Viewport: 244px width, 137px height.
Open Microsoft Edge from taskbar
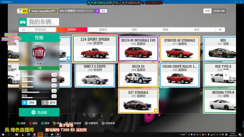tap(28, 135)
